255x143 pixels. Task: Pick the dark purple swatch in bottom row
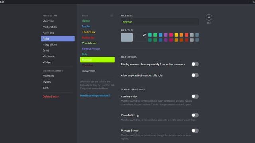click(166, 40)
